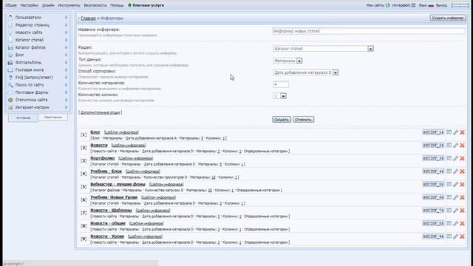Open the Дополнительные опции link
The image size is (473, 266).
101,112
